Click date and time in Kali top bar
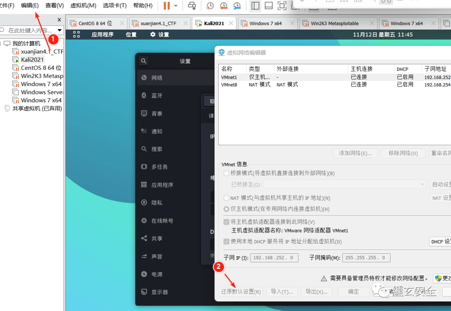 point(383,35)
